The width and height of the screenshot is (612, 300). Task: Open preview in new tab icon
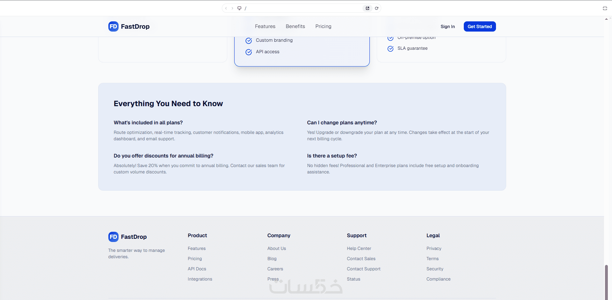click(x=368, y=8)
